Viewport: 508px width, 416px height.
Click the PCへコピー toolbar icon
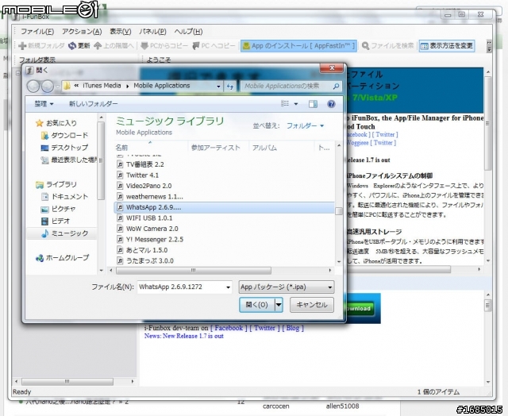point(196,46)
